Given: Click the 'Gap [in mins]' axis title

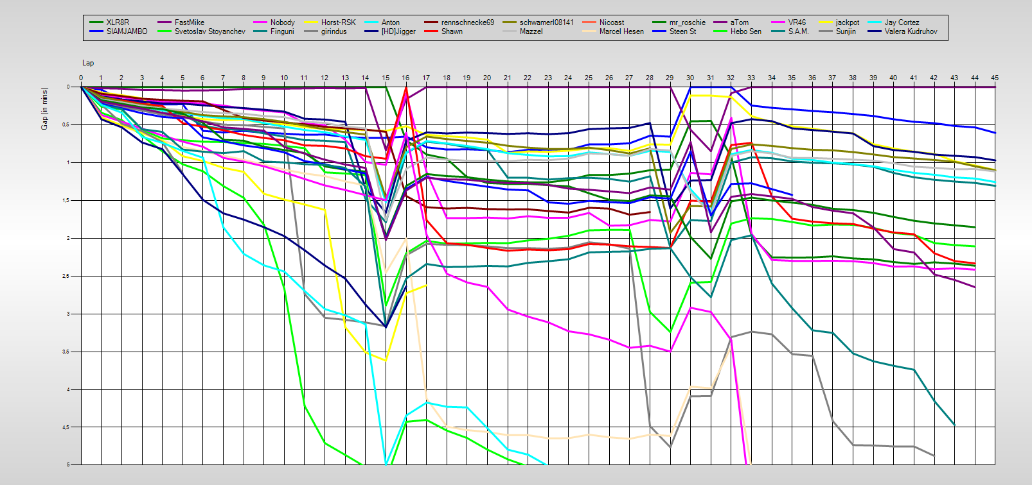Looking at the screenshot, I should point(44,108).
